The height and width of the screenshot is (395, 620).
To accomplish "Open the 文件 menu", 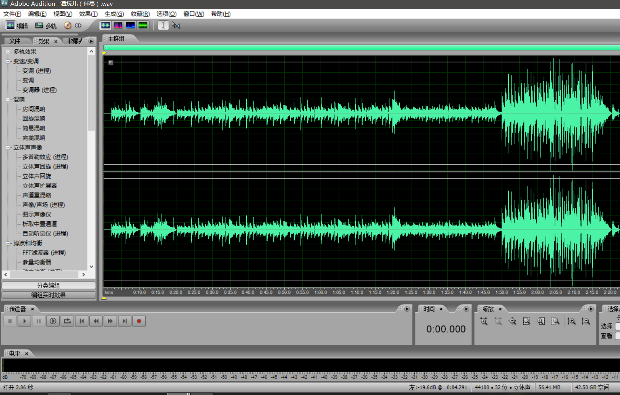I will (x=12, y=14).
